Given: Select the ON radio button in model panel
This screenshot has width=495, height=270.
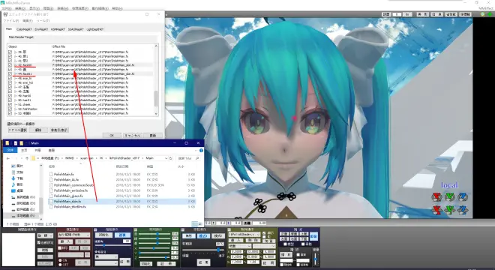Looking at the screenshot, I should (x=60, y=260).
